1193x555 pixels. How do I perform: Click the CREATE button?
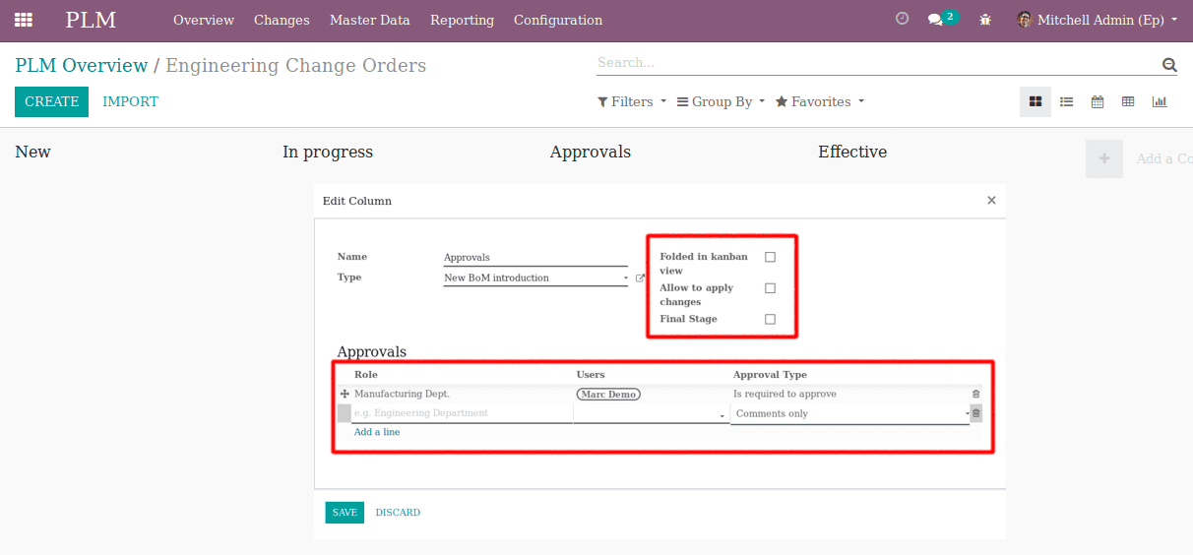pos(51,101)
